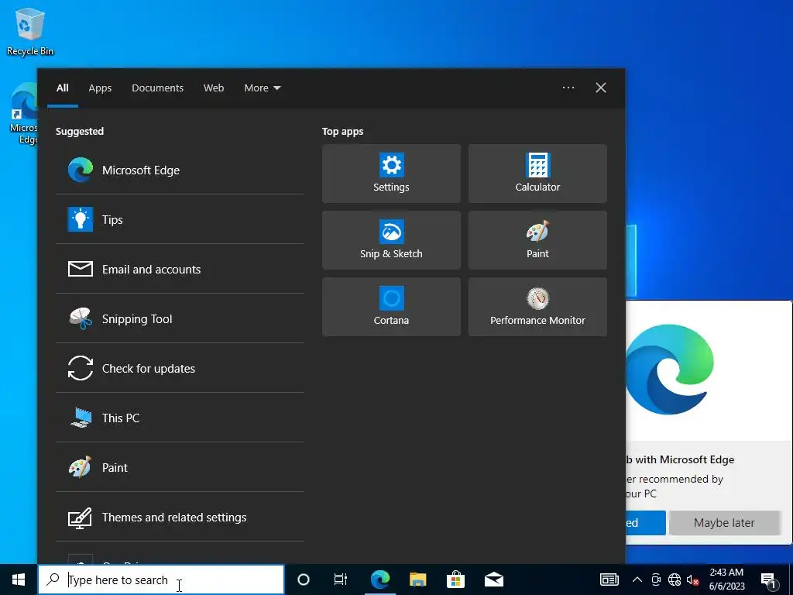
Task: Click the Check for updates refresh icon
Action: tap(81, 368)
